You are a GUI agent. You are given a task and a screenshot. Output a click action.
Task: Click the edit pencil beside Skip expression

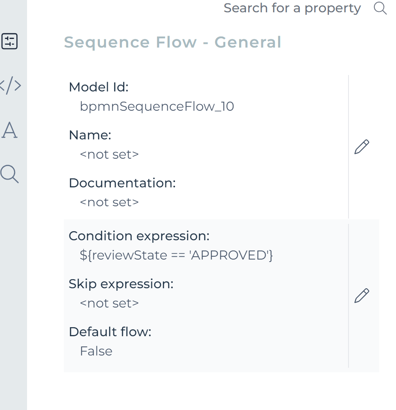tap(361, 295)
